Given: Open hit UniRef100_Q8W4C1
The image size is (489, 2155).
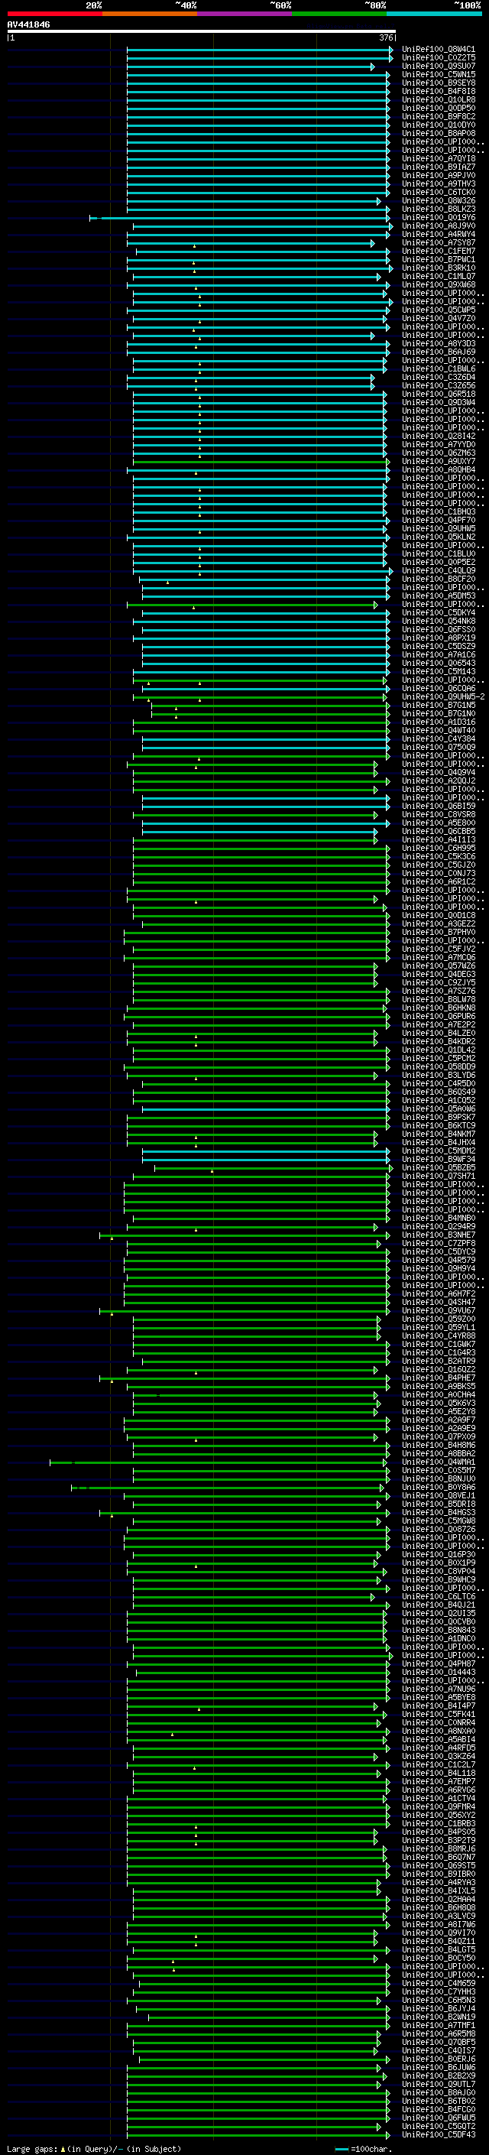Looking at the screenshot, I should [438, 50].
